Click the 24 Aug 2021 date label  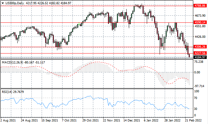point(29,120)
